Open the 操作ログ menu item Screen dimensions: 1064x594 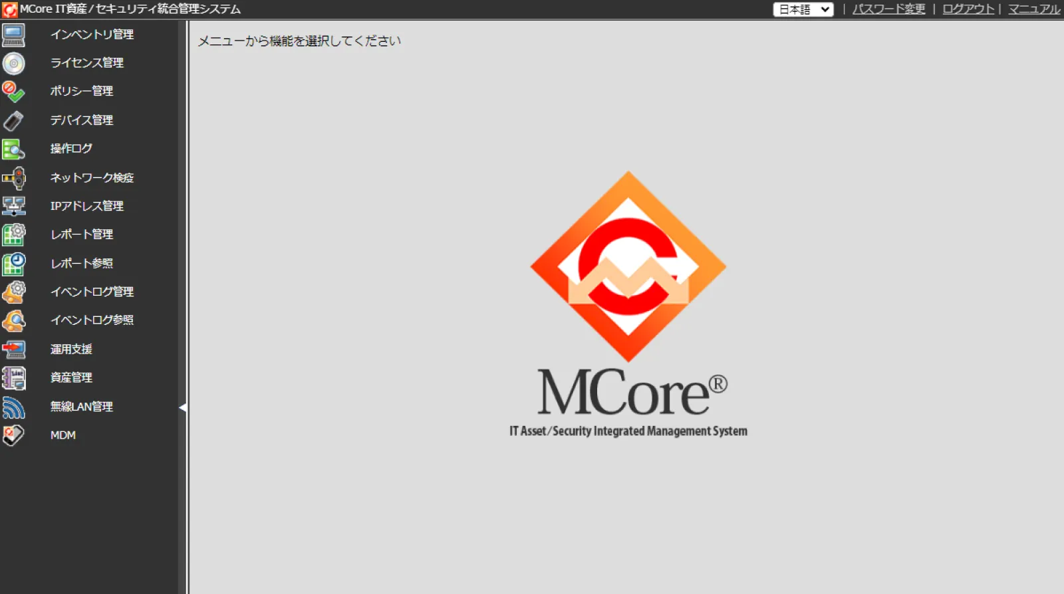(x=71, y=149)
